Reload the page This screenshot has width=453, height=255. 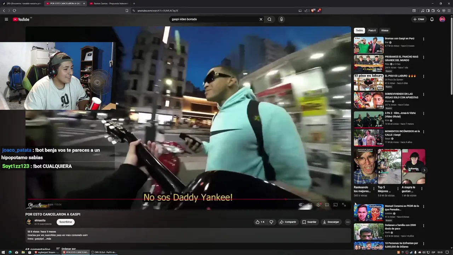pos(14,11)
